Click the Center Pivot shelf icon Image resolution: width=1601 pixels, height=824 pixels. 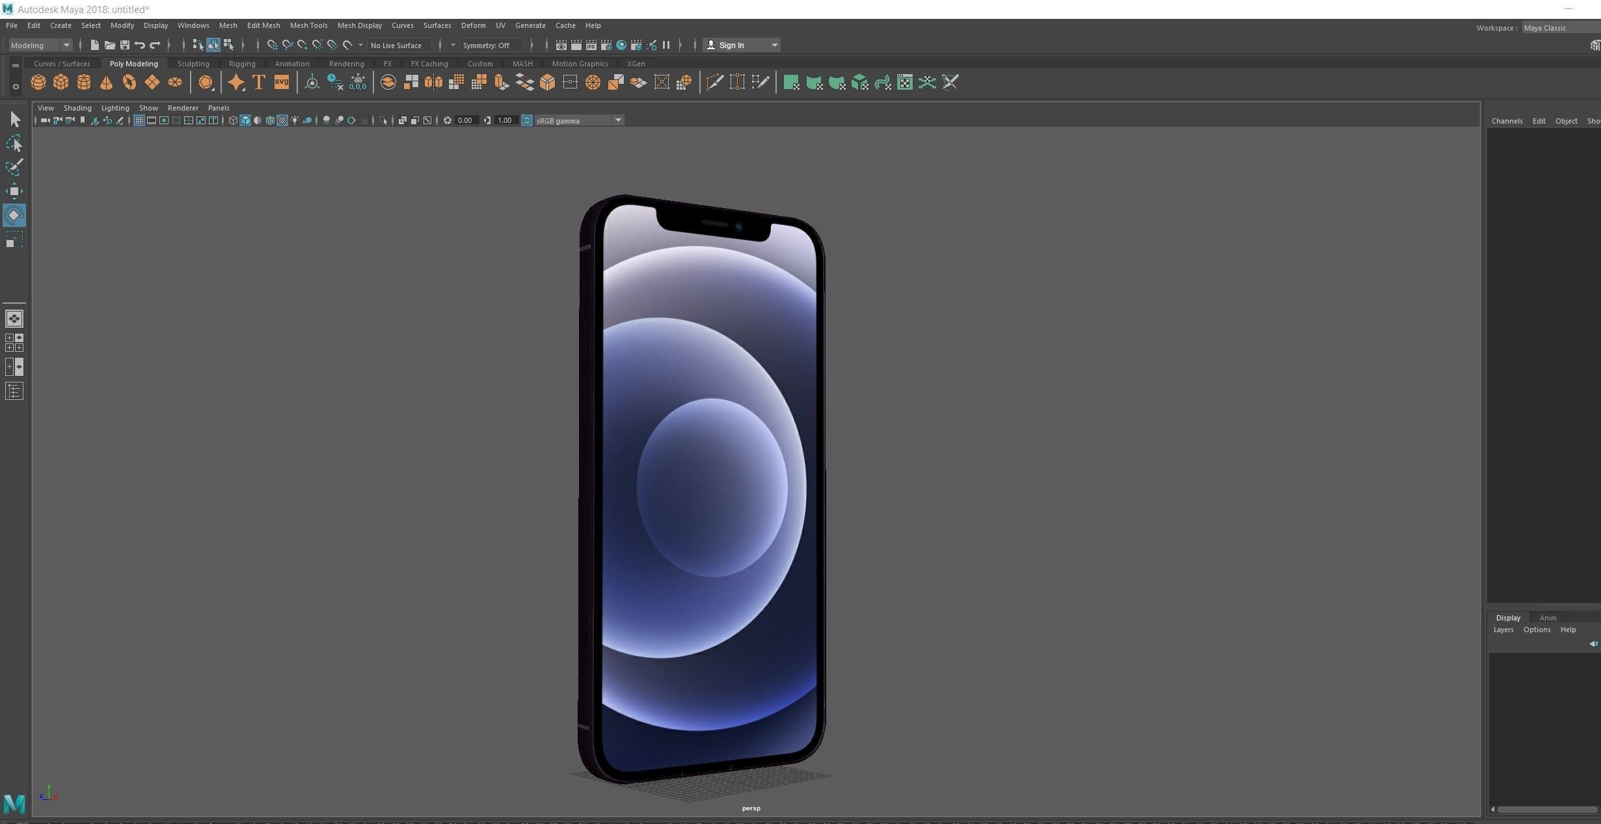[312, 83]
